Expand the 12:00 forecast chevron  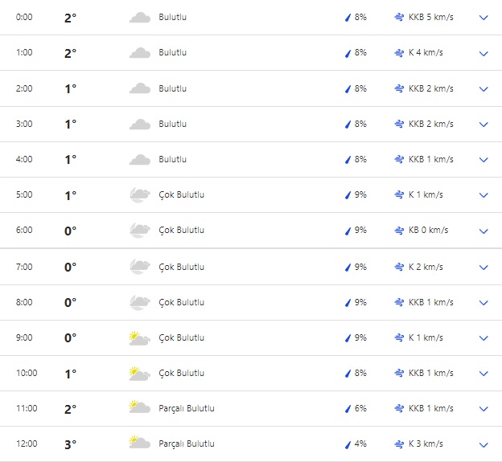pyautogui.click(x=483, y=444)
